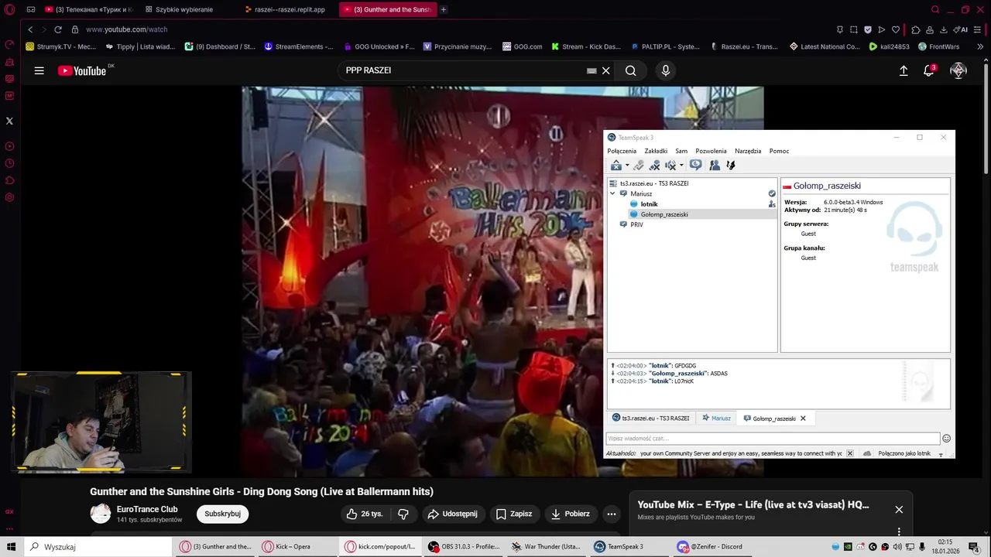Select the PRIV channel
The width and height of the screenshot is (991, 557).
tap(636, 224)
